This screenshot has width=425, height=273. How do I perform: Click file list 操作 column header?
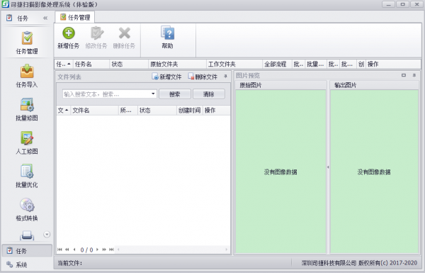click(216, 111)
